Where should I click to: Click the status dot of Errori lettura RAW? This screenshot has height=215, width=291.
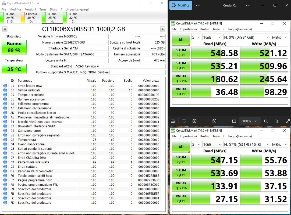(x=5, y=86)
